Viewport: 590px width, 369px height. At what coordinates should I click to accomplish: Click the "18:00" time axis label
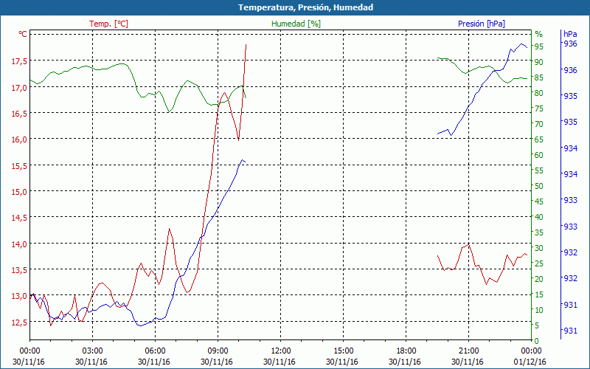[406, 351]
